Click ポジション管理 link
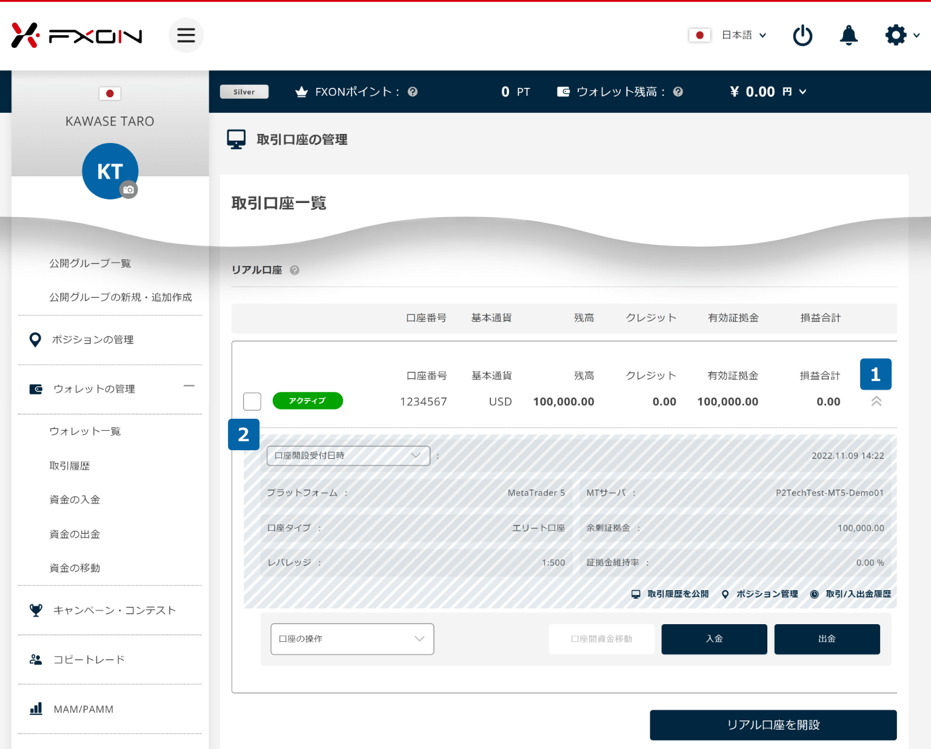Viewport: 931px width, 749px height. point(759,594)
